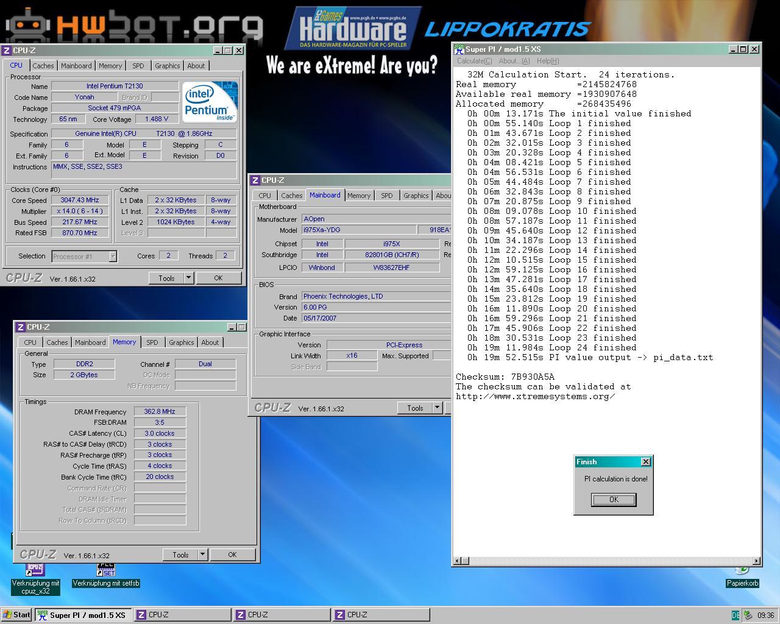780x624 pixels.
Task: Expand the Tools dropdown arrow in the Mainboard window
Action: [x=438, y=408]
